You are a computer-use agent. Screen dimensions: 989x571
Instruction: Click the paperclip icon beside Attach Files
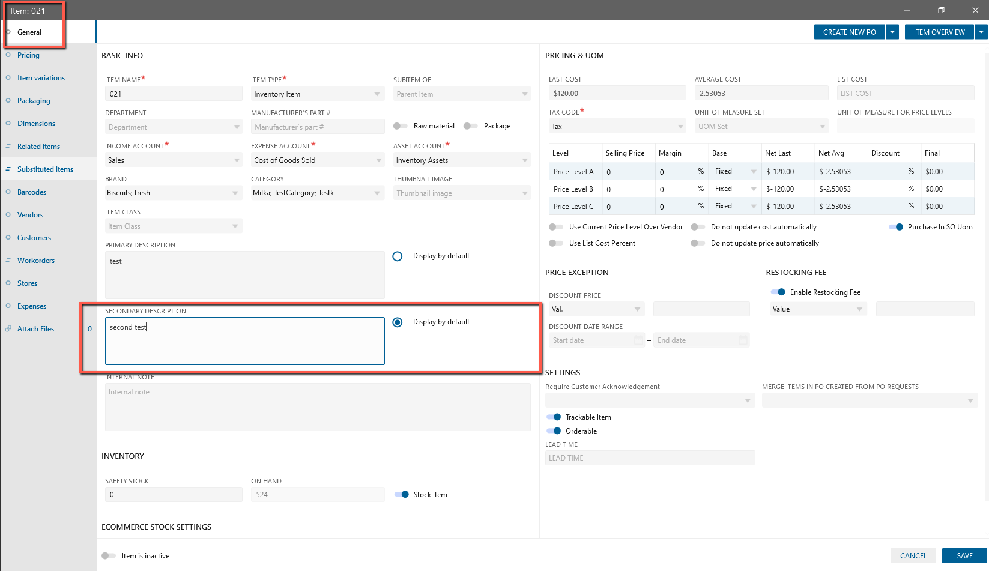coord(8,329)
